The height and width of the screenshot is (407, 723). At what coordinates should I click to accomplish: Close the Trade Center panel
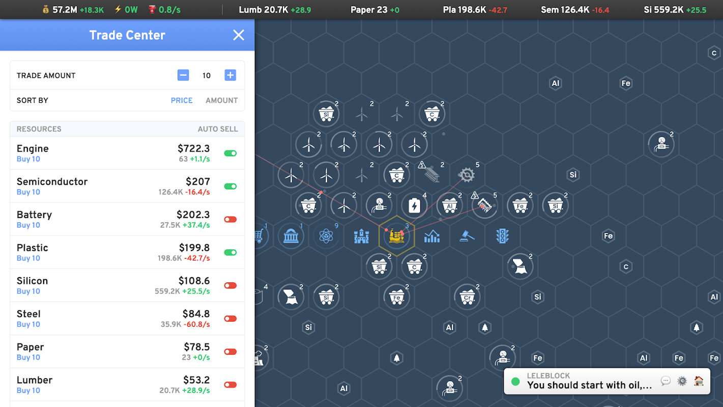click(239, 35)
